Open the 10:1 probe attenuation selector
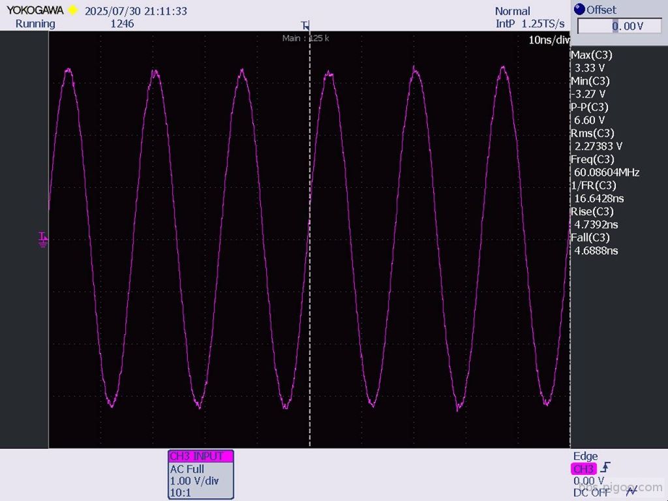The image size is (668, 501). tap(181, 493)
